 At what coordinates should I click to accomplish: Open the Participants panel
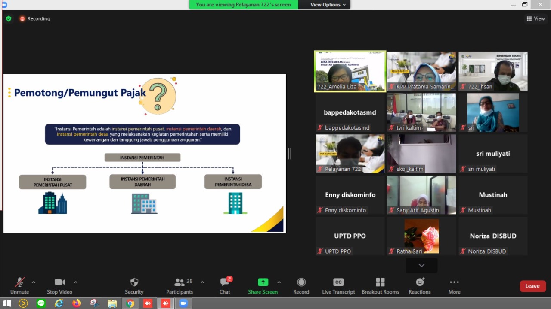click(180, 285)
